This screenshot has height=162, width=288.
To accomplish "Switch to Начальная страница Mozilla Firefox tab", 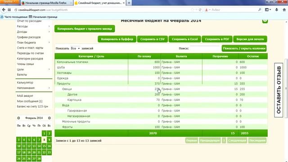I will pyautogui.click(x=46, y=3).
